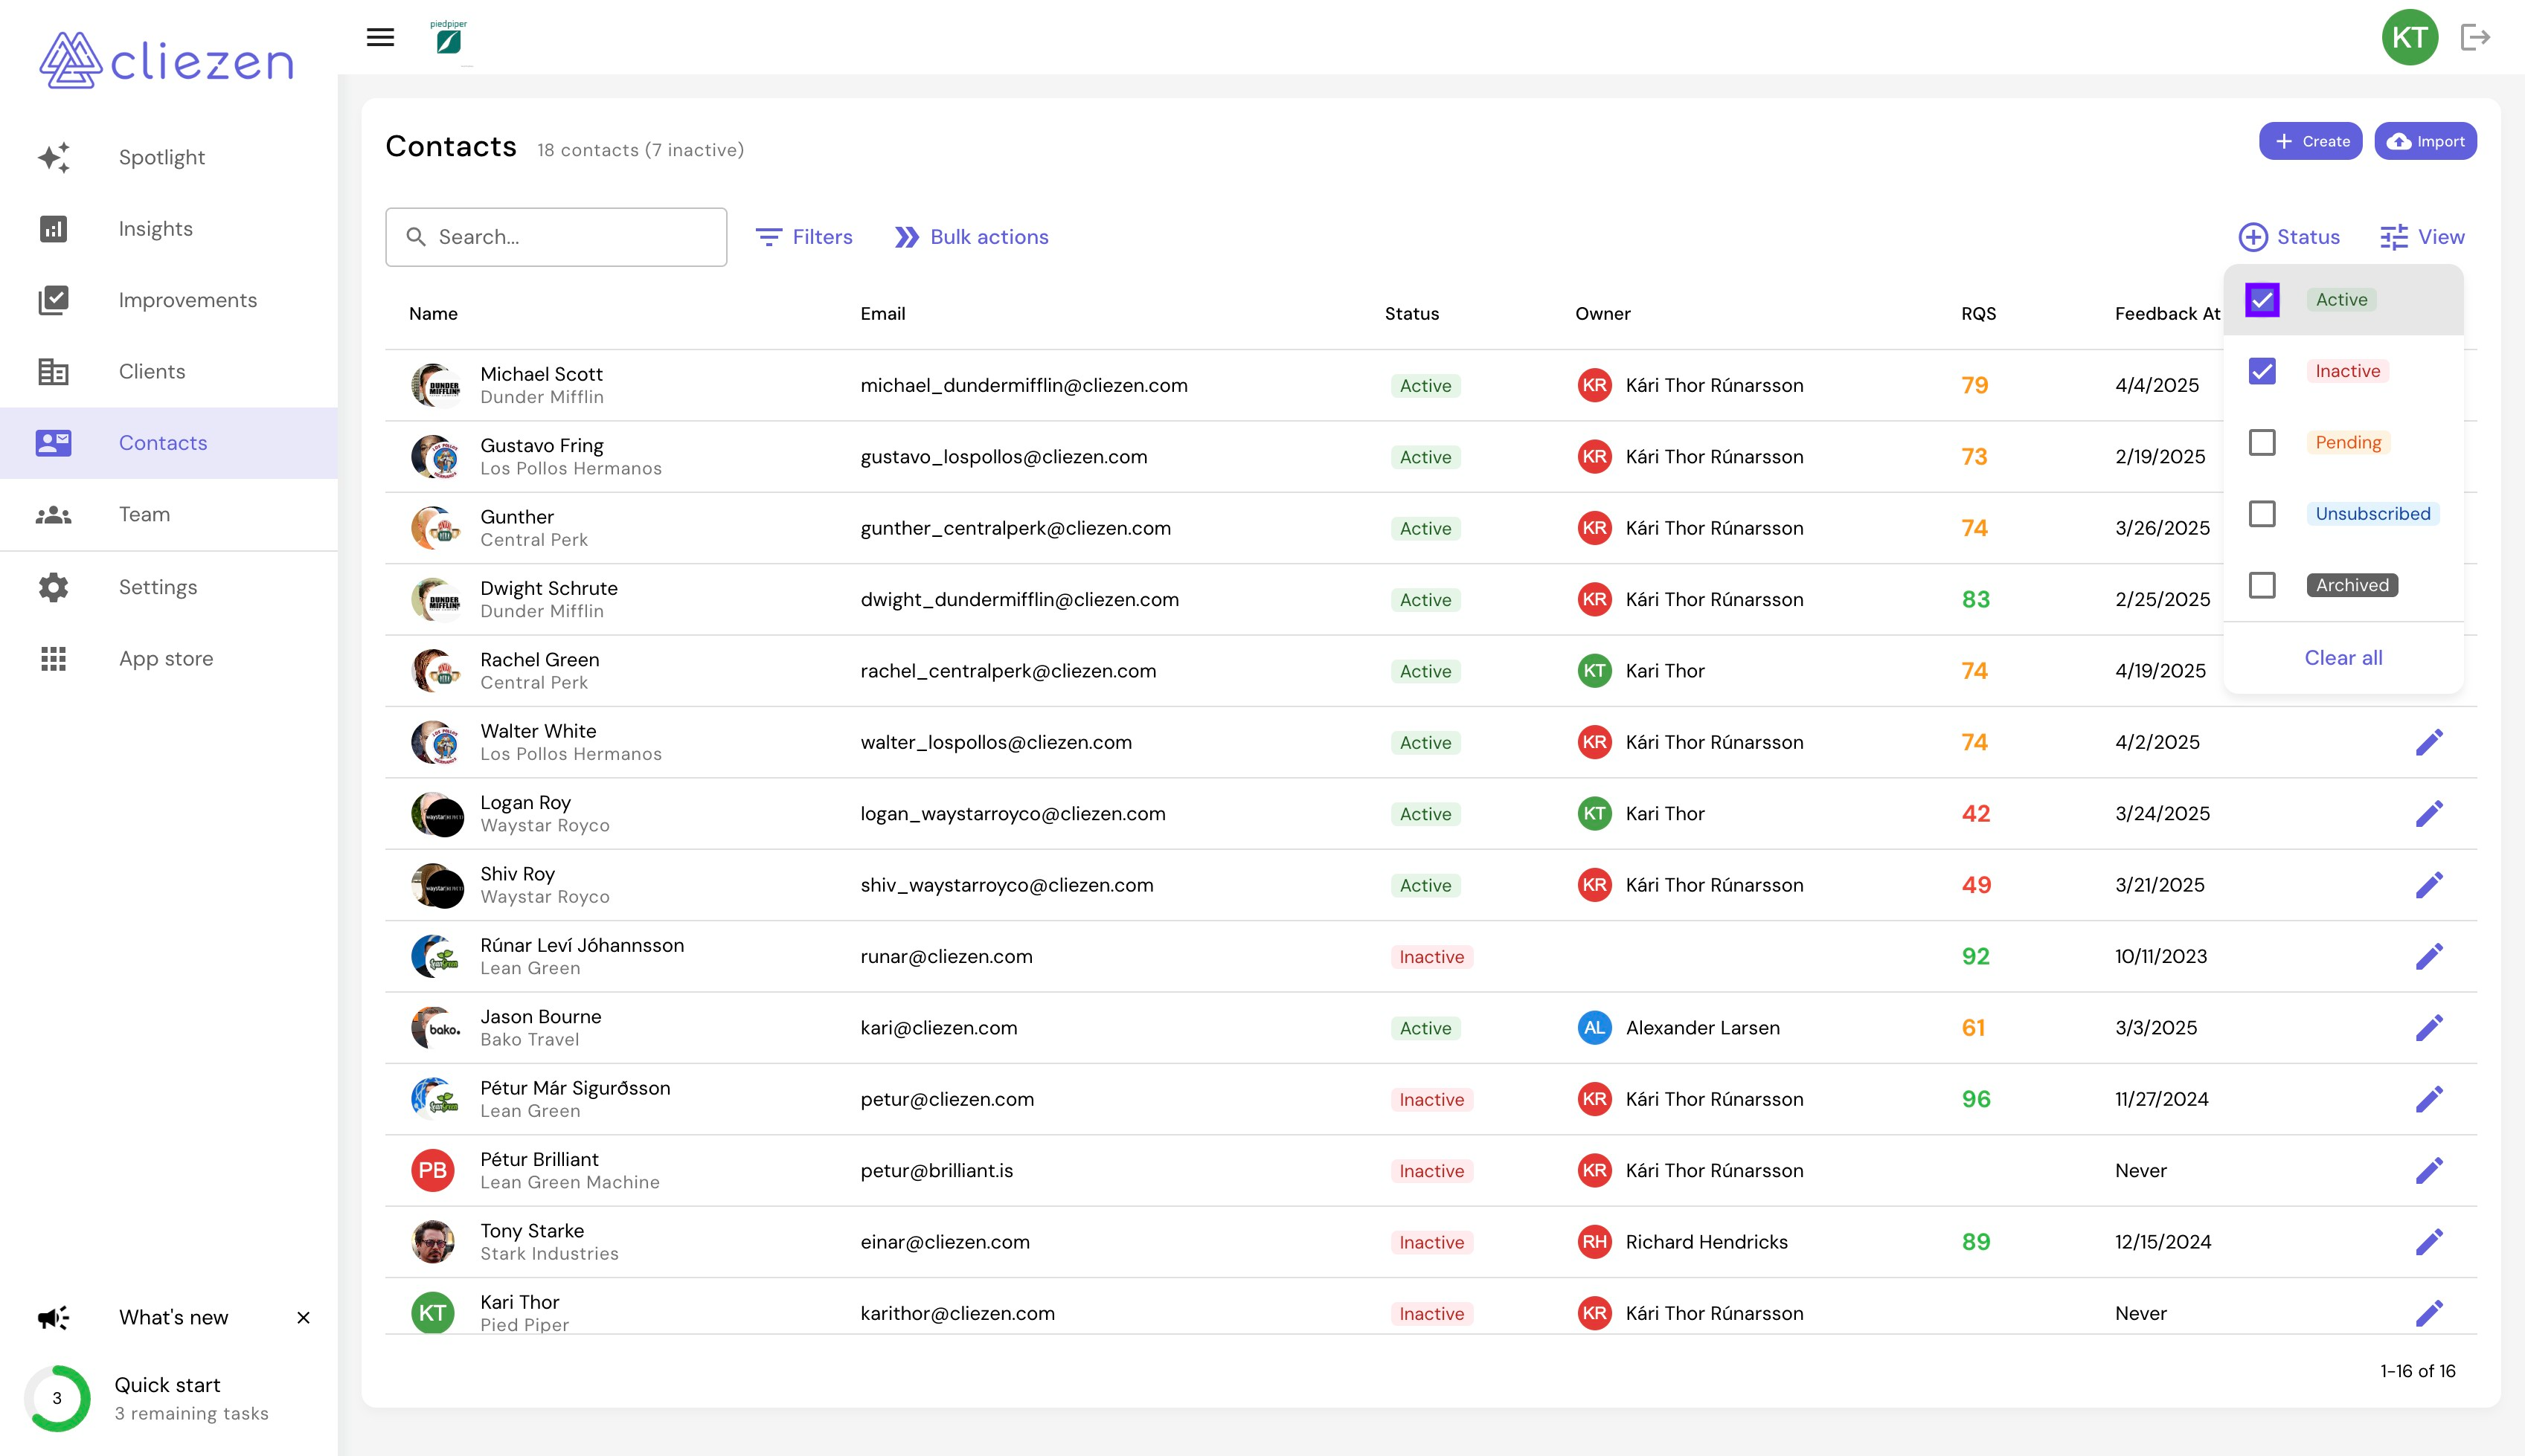Edit Logan Roy contact with pencil
The width and height of the screenshot is (2525, 1456).
point(2429,814)
